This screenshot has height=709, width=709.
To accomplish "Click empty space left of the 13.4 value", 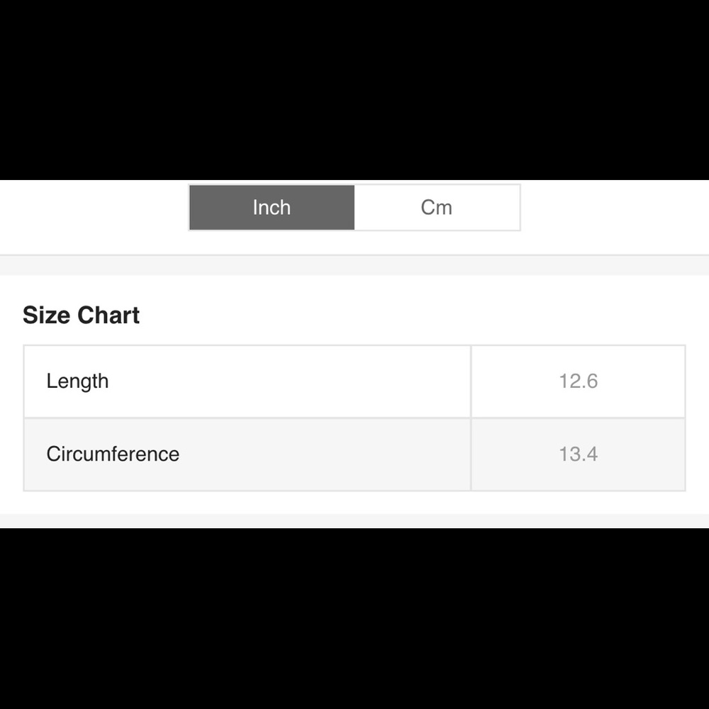I will click(x=510, y=454).
